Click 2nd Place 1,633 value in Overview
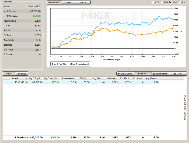Image resolution: width=189 pixels, height=143 pixels. click(38, 50)
